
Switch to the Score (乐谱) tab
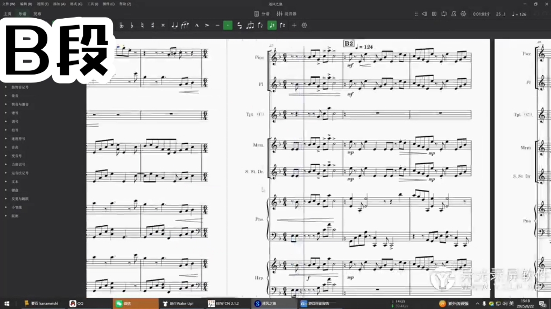click(x=22, y=13)
